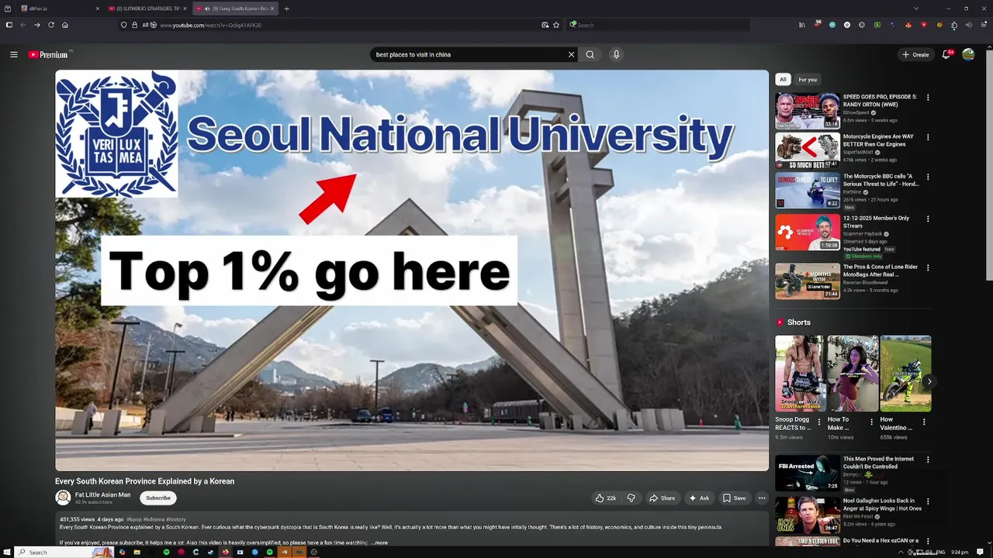The image size is (993, 558).
Task: Run the YouTube search magnifier button
Action: 590,54
